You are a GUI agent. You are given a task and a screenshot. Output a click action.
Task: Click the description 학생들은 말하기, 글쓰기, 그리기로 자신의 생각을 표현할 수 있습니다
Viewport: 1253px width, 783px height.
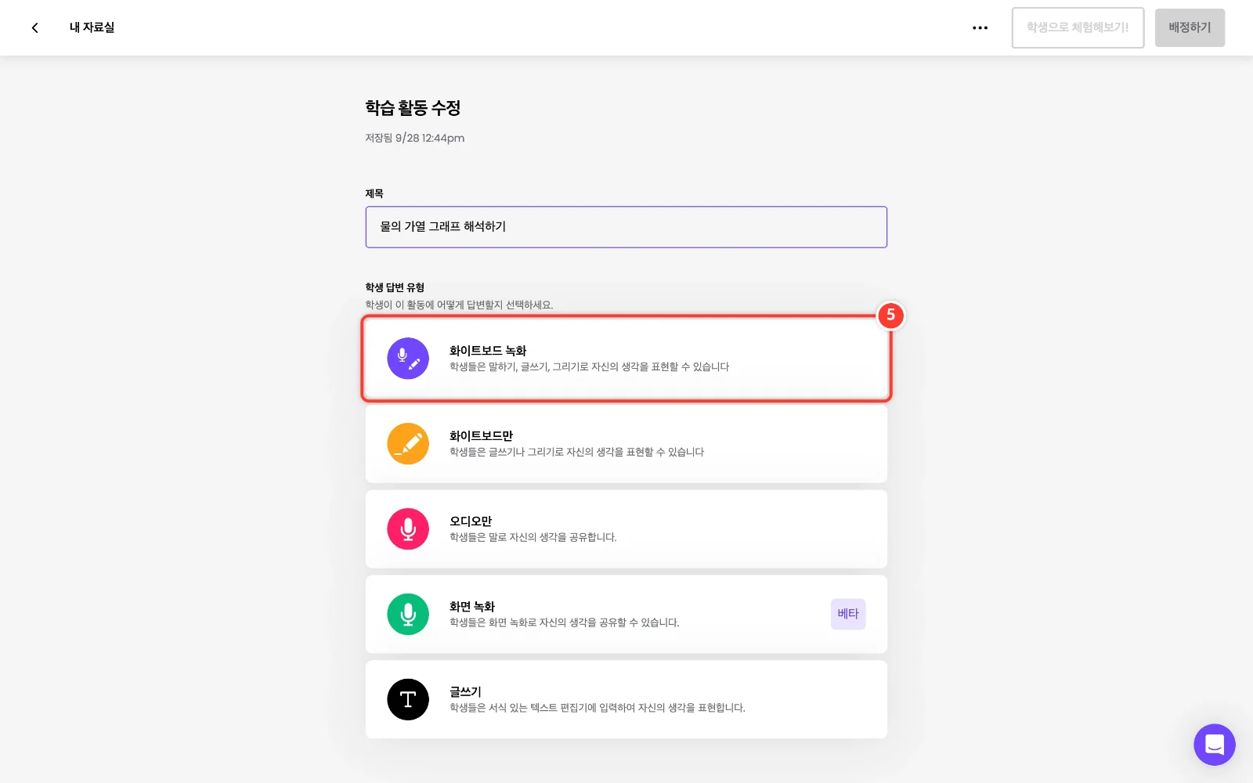[590, 366]
